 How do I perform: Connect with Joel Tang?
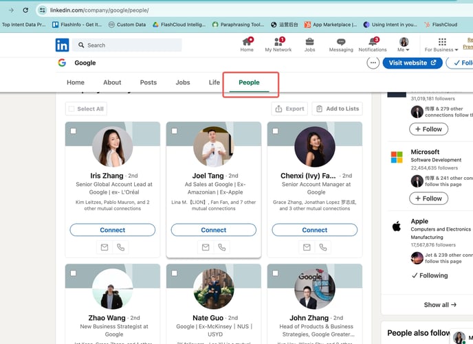point(214,230)
